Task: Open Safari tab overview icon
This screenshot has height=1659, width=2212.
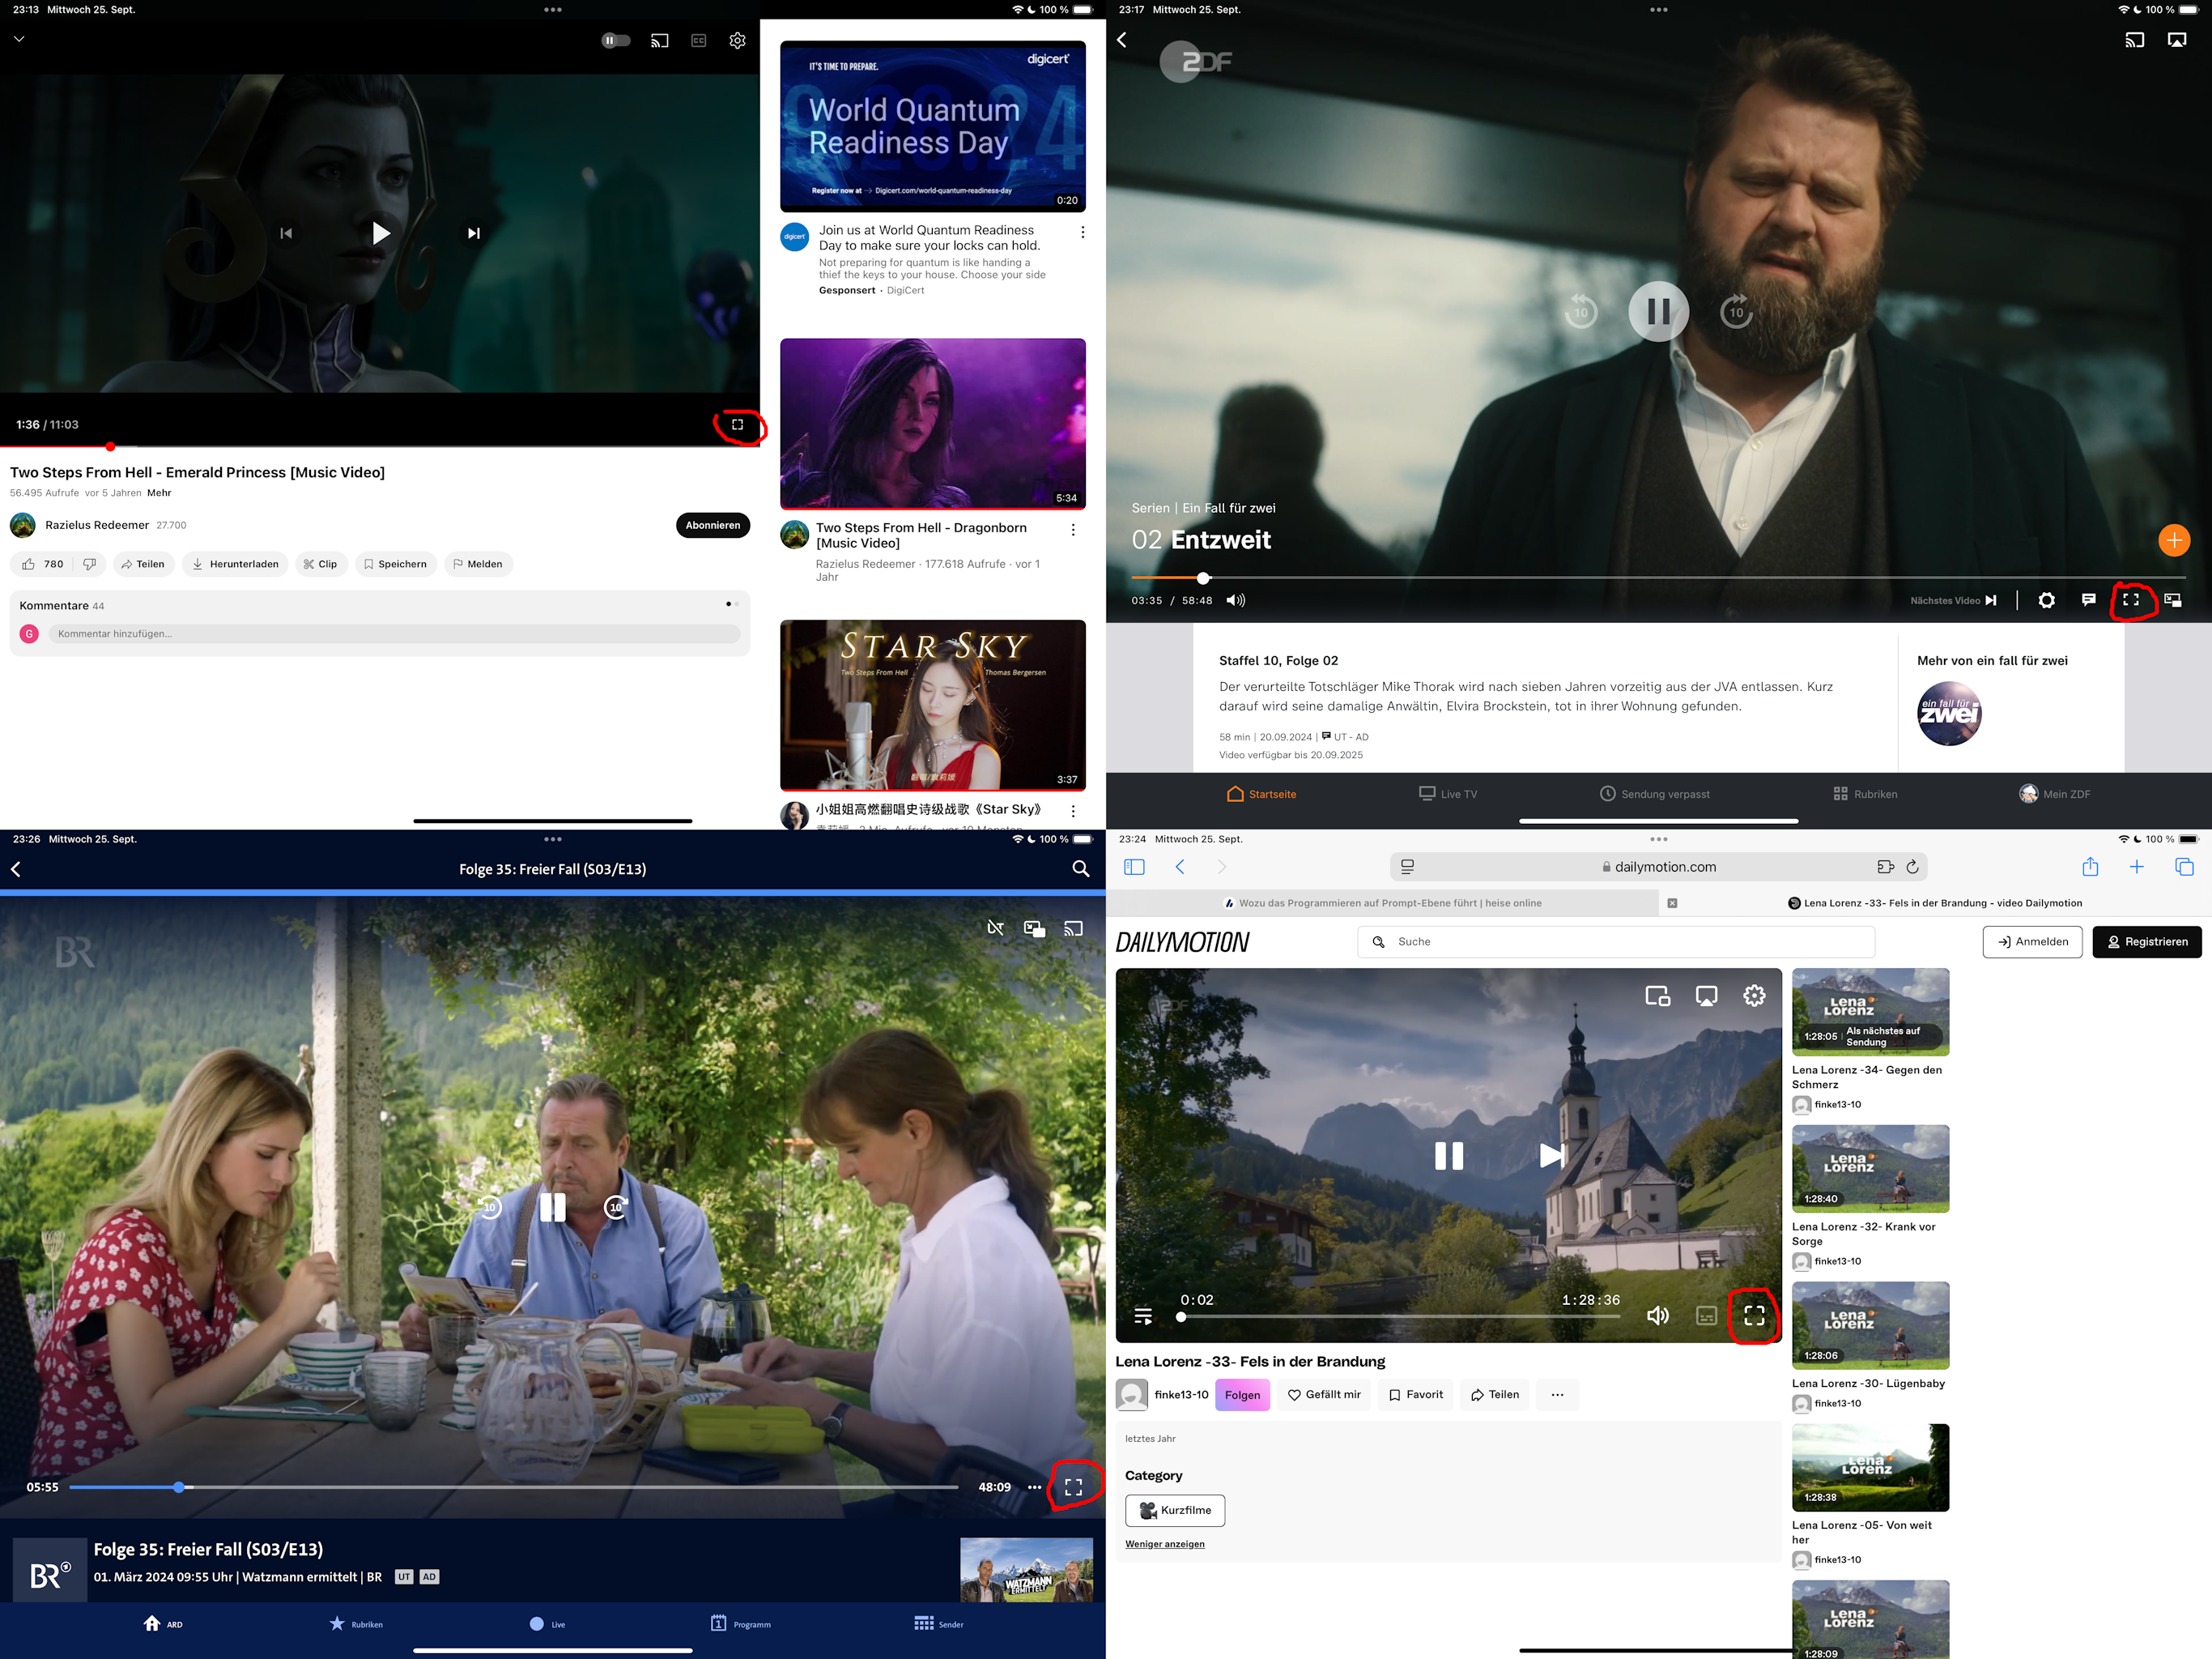Action: tap(2184, 867)
